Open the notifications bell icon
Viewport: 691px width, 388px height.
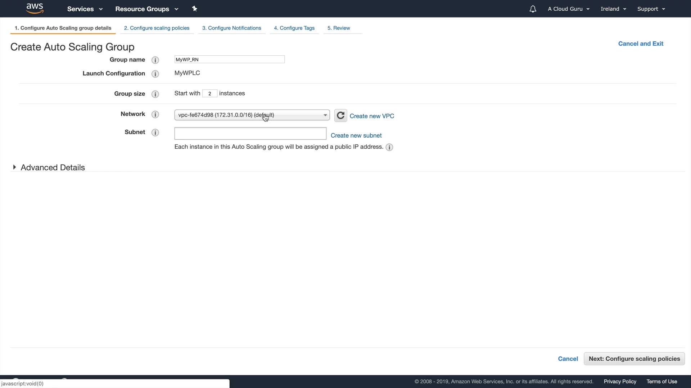coord(533,9)
